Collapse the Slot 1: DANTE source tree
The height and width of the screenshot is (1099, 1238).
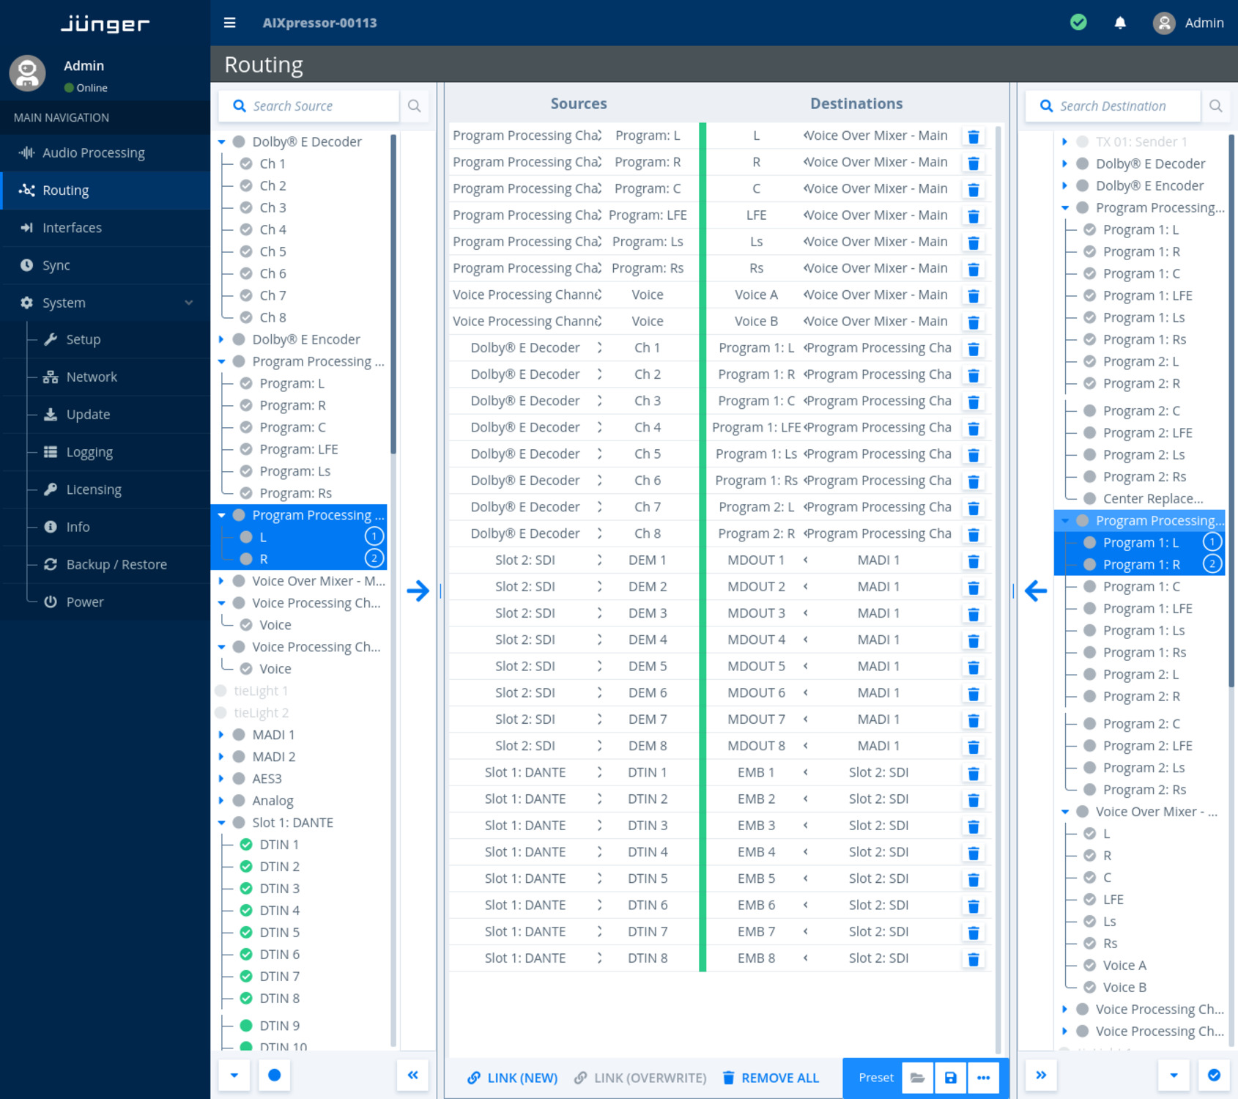click(221, 822)
